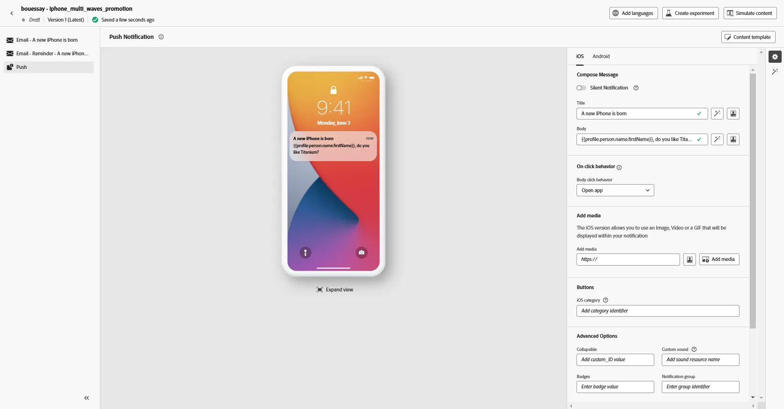Open info icon beside Push Notification heading
Screen dimensions: 784x409
pyautogui.click(x=161, y=37)
